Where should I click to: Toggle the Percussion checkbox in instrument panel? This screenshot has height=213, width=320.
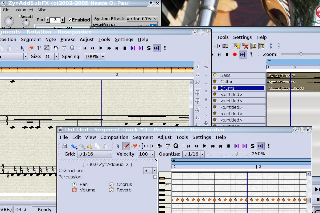155,177
